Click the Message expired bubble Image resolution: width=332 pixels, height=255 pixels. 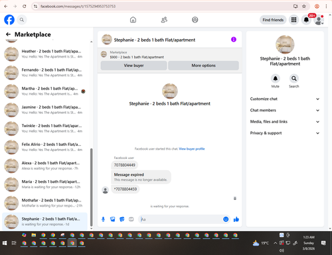point(141,177)
